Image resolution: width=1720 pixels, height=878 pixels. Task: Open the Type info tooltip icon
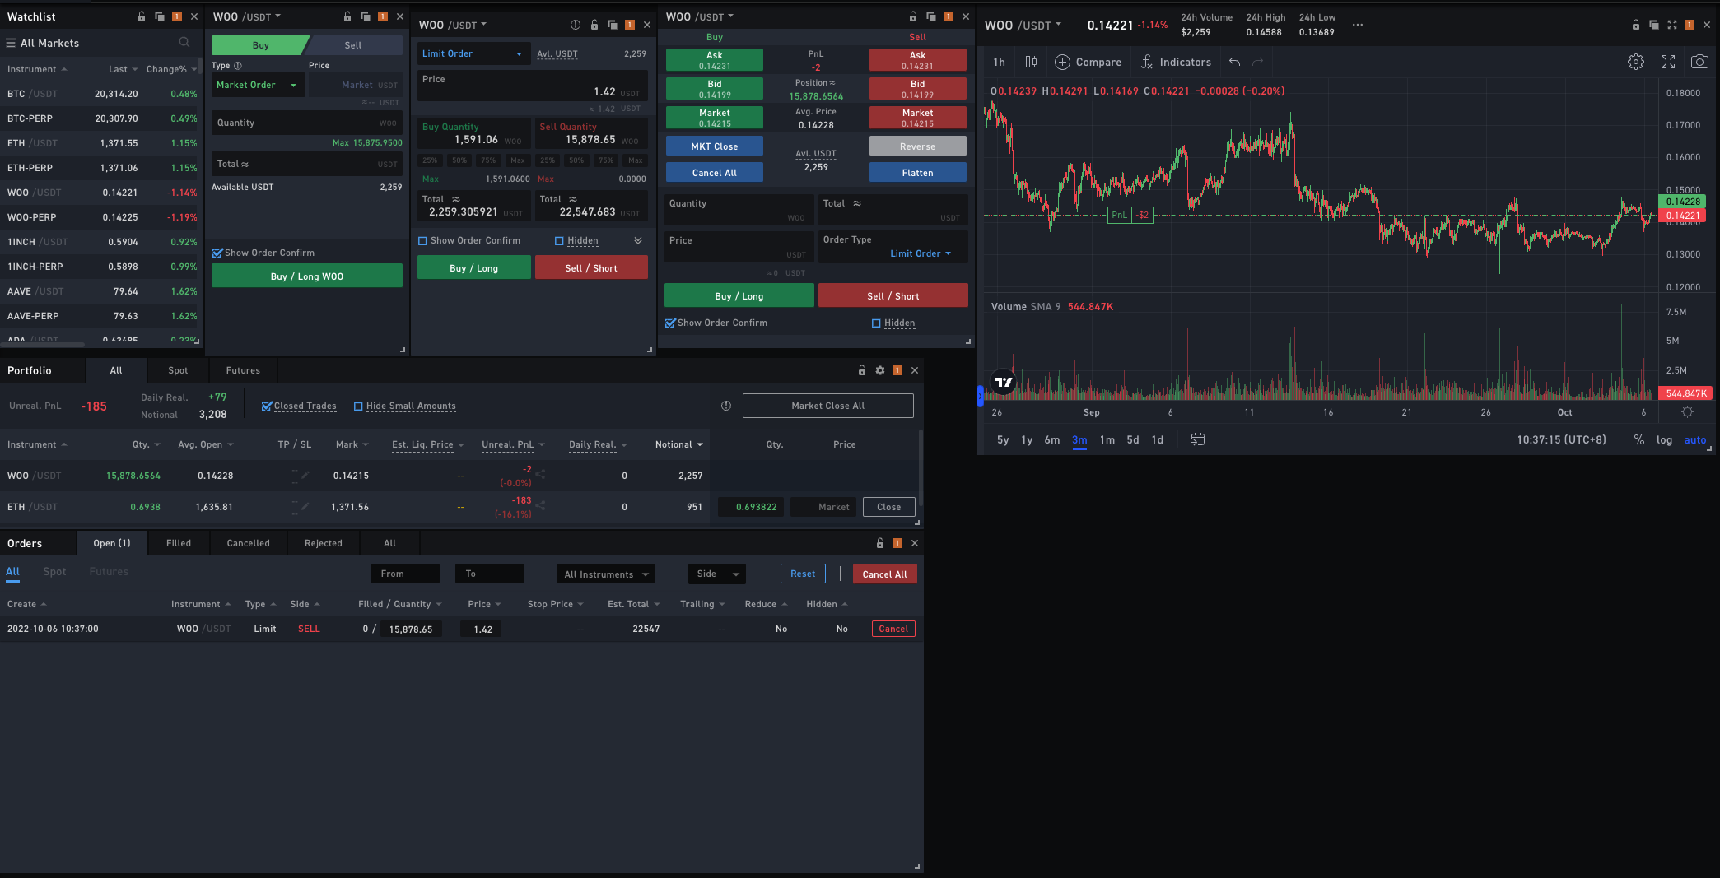pyautogui.click(x=238, y=66)
